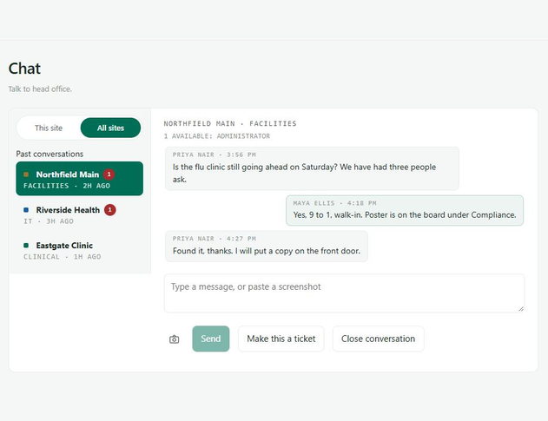Click Priya's 'Found it, thanks' message

click(267, 247)
